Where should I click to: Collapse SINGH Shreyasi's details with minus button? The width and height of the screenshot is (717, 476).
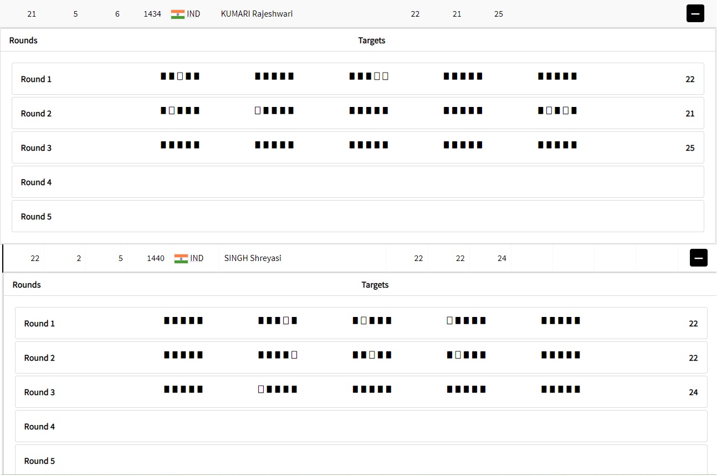[x=698, y=258]
